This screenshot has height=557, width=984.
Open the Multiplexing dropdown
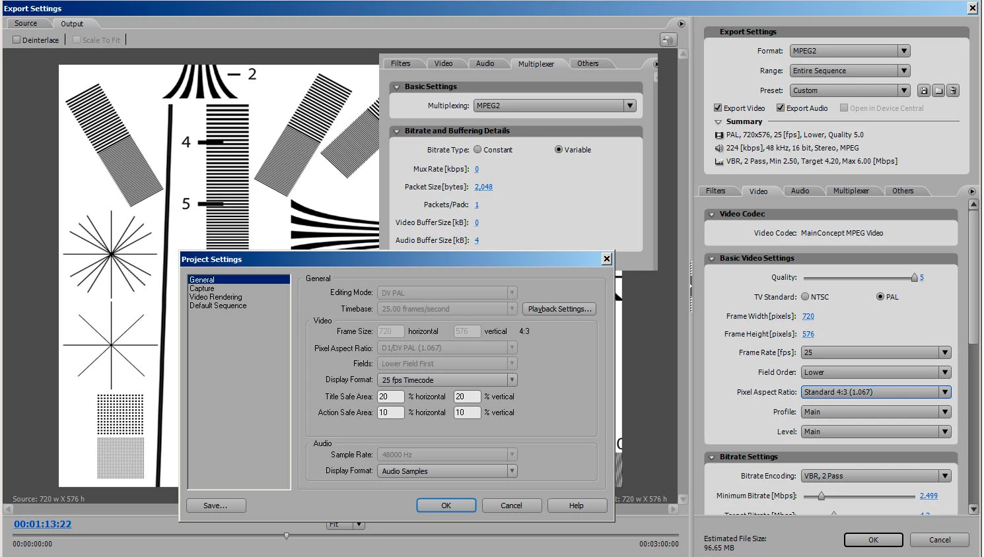(x=555, y=106)
